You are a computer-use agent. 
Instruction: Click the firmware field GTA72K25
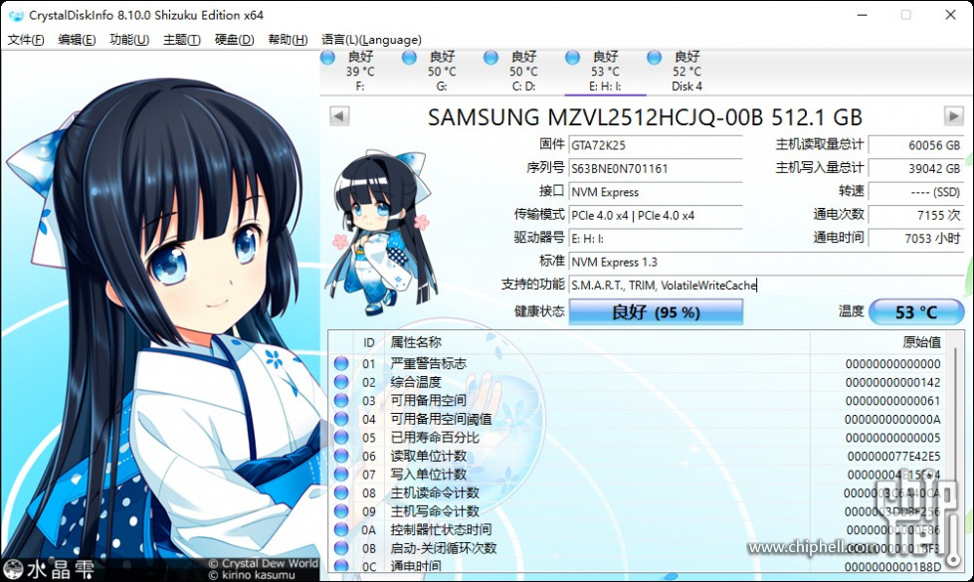[656, 145]
